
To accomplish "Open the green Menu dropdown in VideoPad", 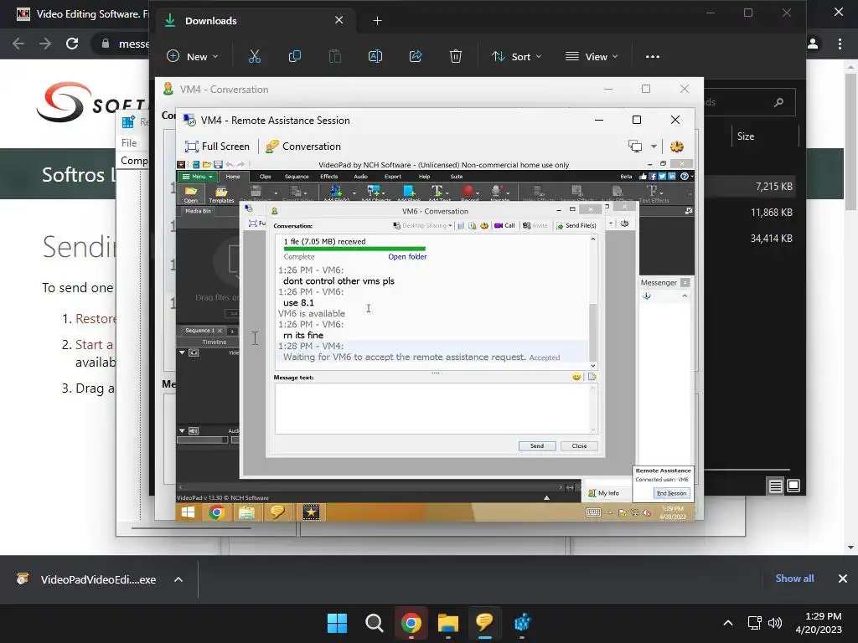I will click(x=197, y=177).
